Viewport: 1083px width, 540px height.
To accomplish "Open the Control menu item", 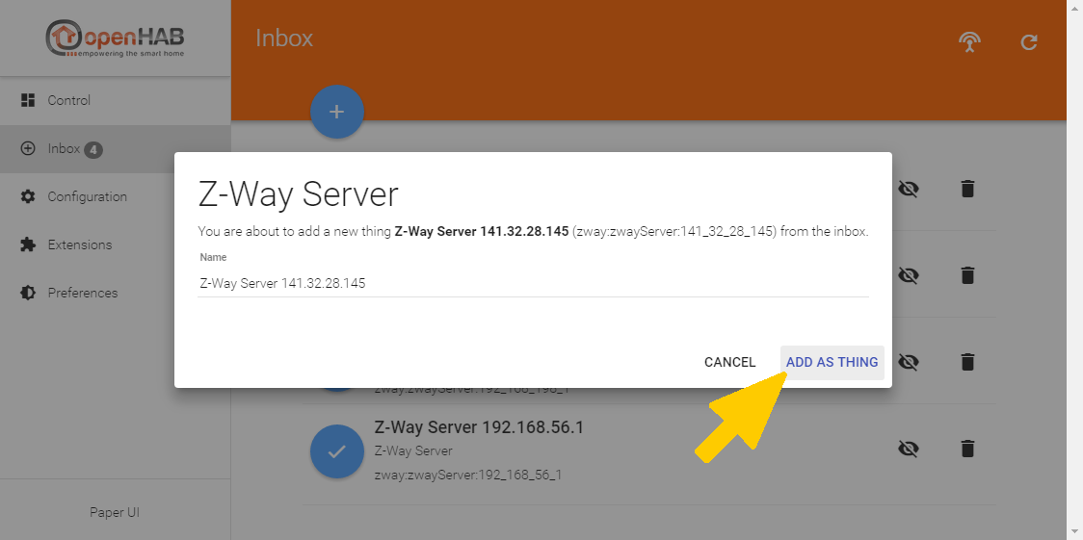I will coord(68,100).
